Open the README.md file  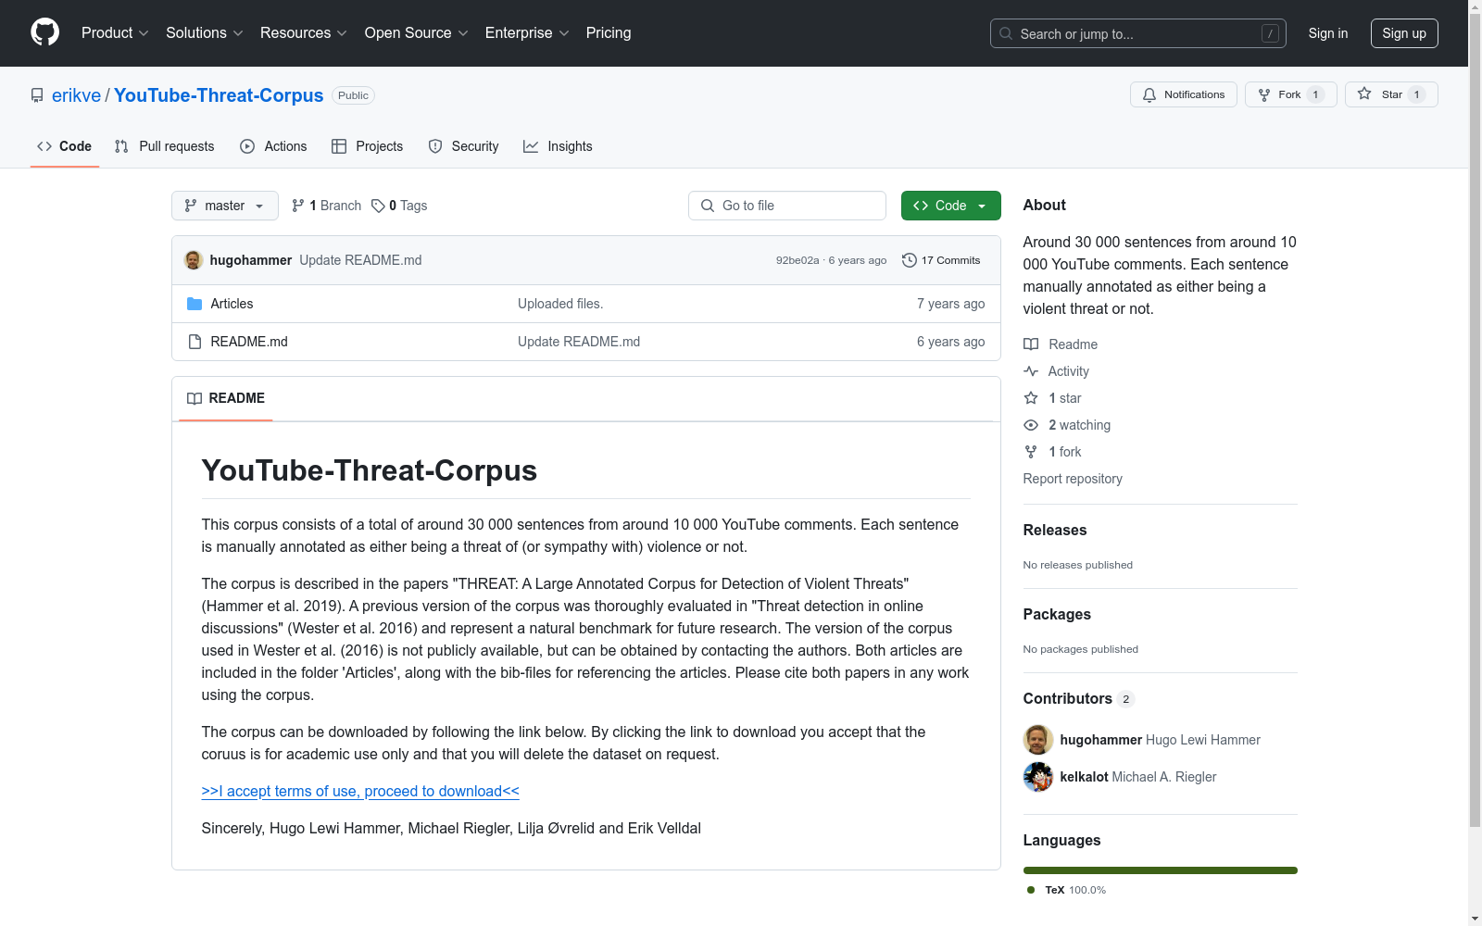pyautogui.click(x=249, y=342)
